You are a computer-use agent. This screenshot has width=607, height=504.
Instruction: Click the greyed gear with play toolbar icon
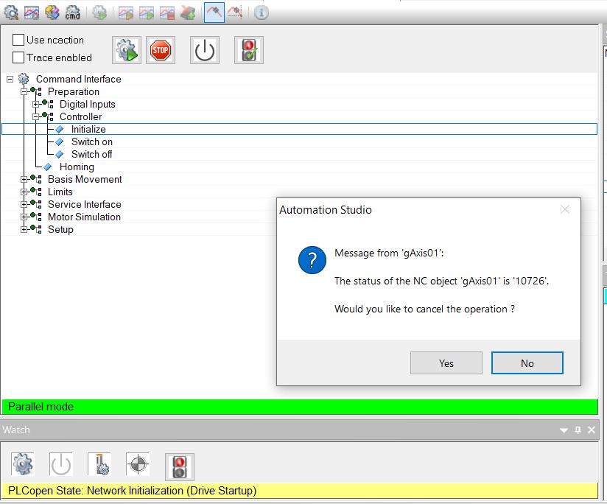coord(99,13)
